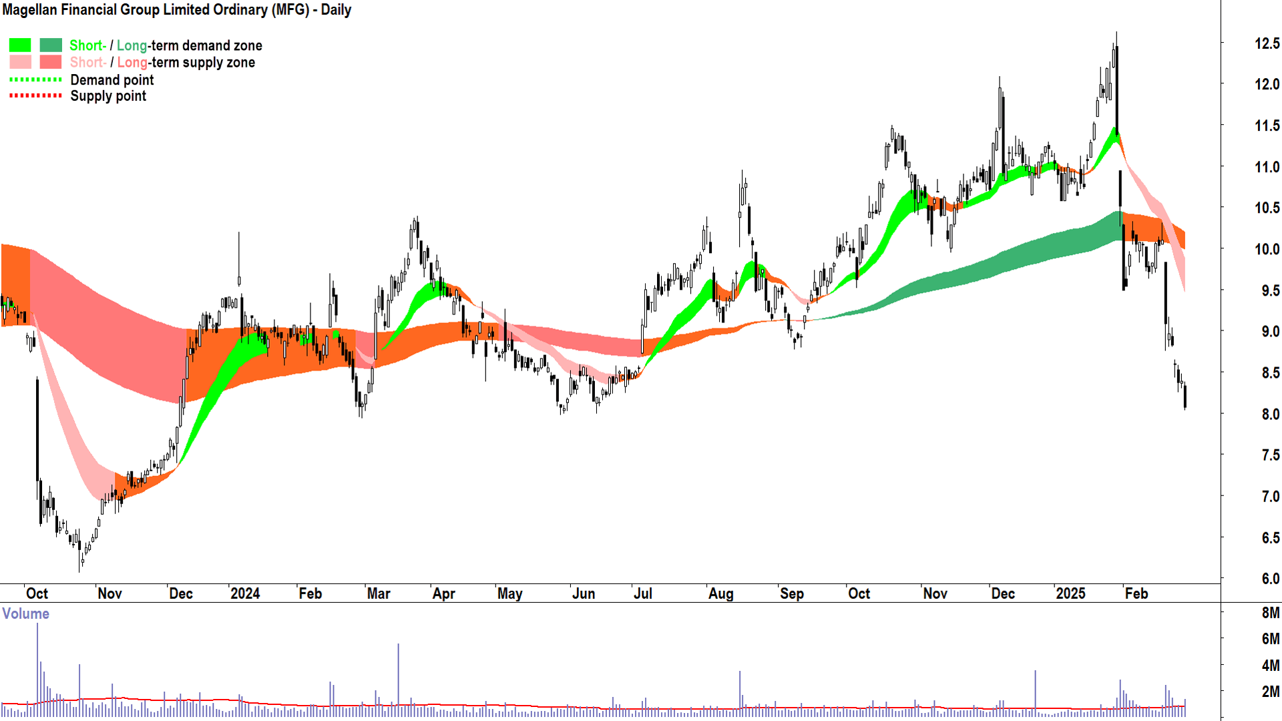
Task: Click the light pink short-term supply swatch
Action: (x=20, y=62)
